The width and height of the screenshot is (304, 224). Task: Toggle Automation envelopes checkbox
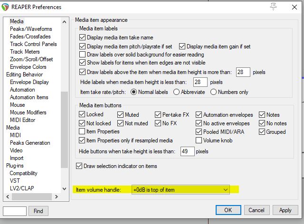pos(199,114)
